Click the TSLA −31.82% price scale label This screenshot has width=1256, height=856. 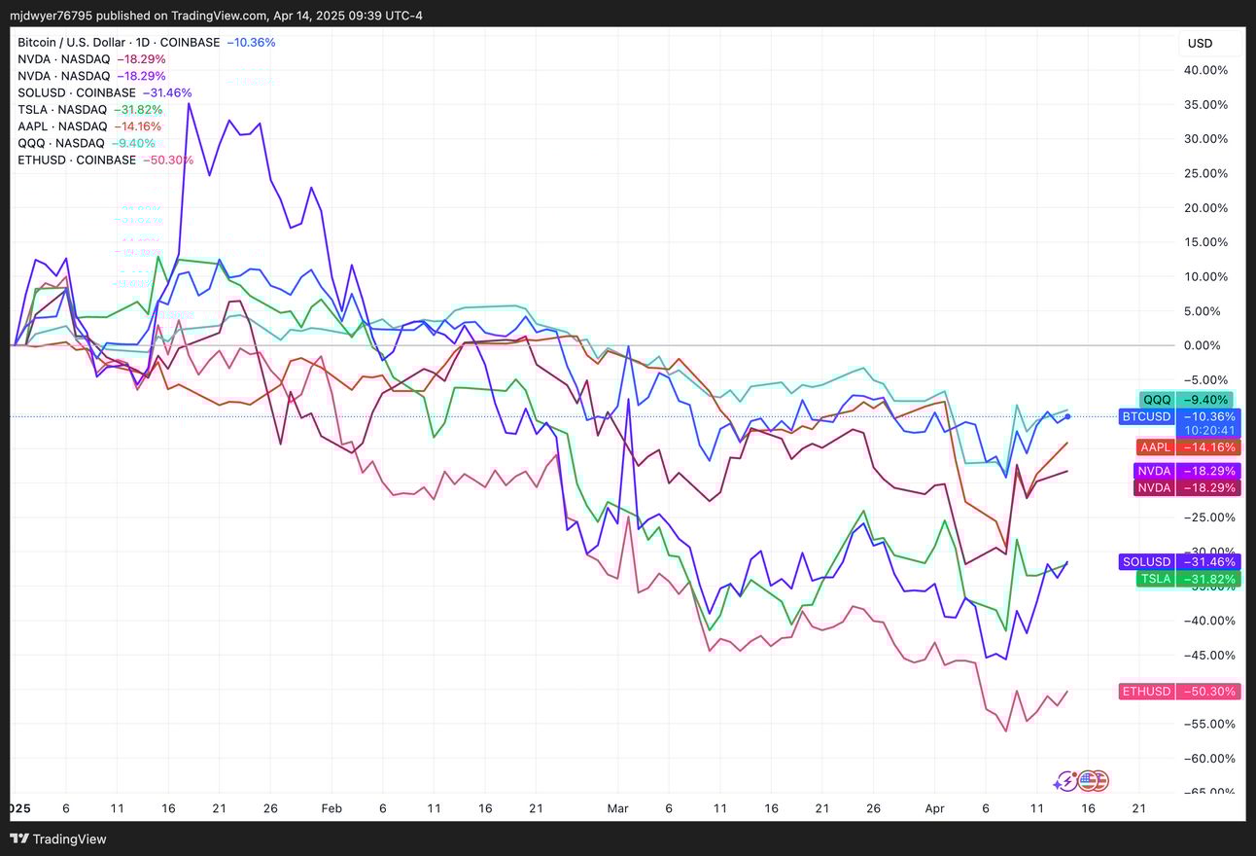point(1187,579)
